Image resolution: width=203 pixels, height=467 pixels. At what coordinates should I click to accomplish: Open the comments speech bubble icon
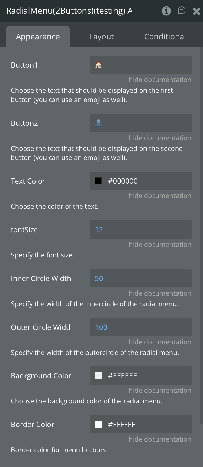(x=182, y=11)
